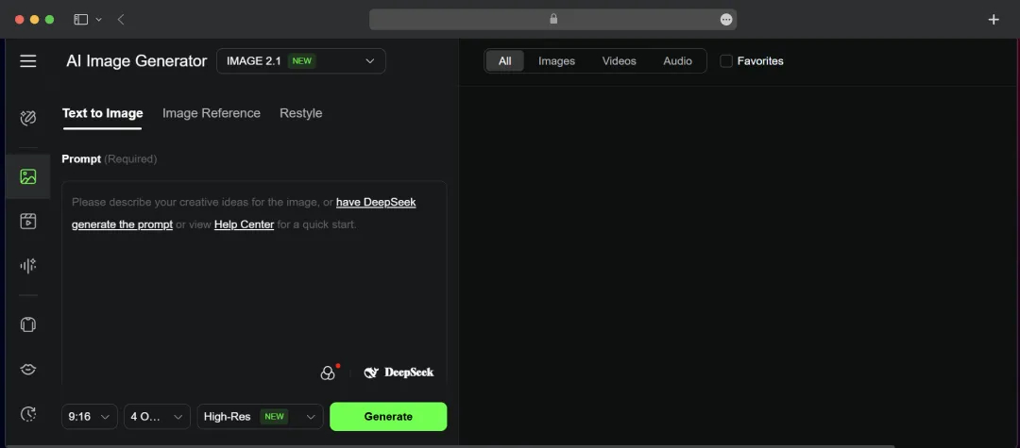Open the video generator sidebar icon
The image size is (1020, 448).
click(x=28, y=221)
